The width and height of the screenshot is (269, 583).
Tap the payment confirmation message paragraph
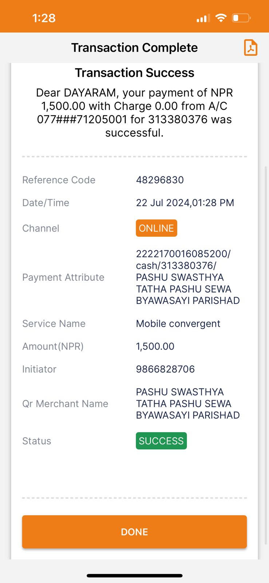click(134, 113)
